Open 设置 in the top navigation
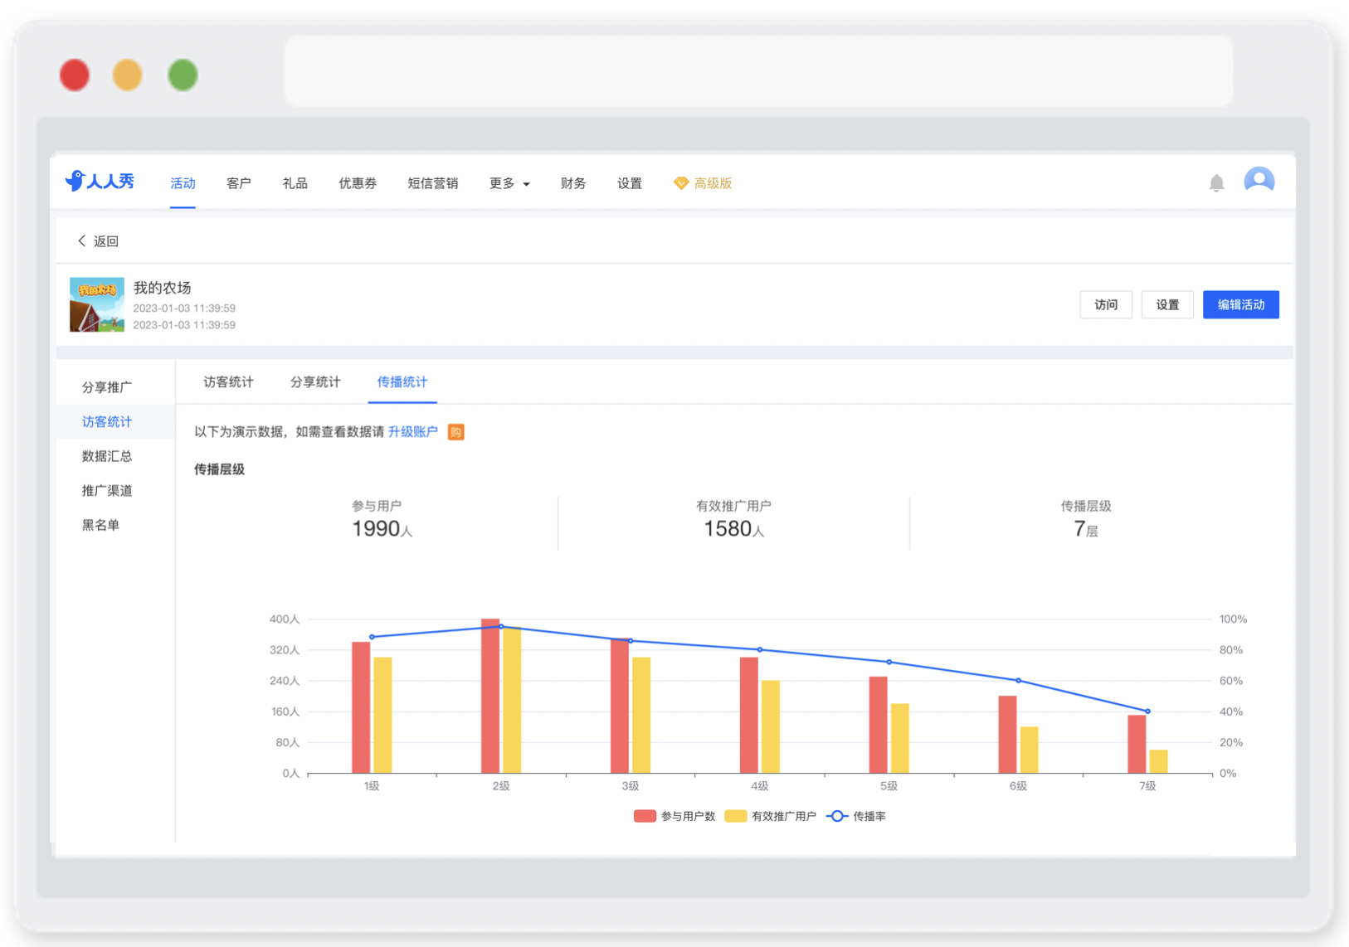1349x947 pixels. point(630,183)
